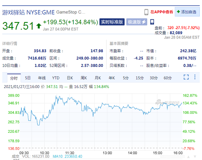Select the 月K chart tab
202x160 pixels.
pyautogui.click(x=98, y=78)
